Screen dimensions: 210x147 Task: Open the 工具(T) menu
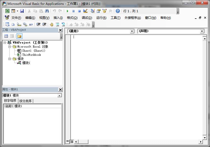pos(115,18)
